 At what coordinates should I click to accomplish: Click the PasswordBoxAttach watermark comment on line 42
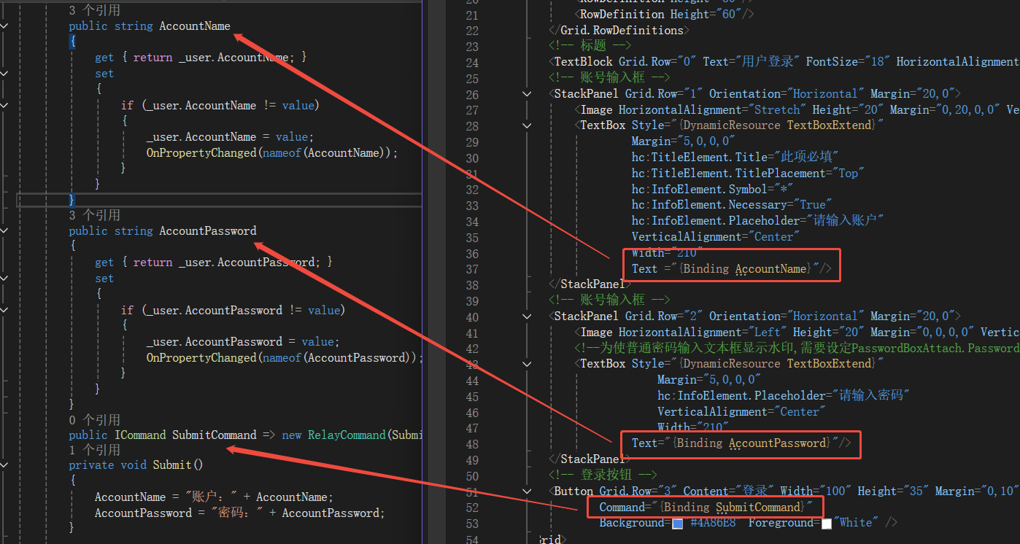797,349
